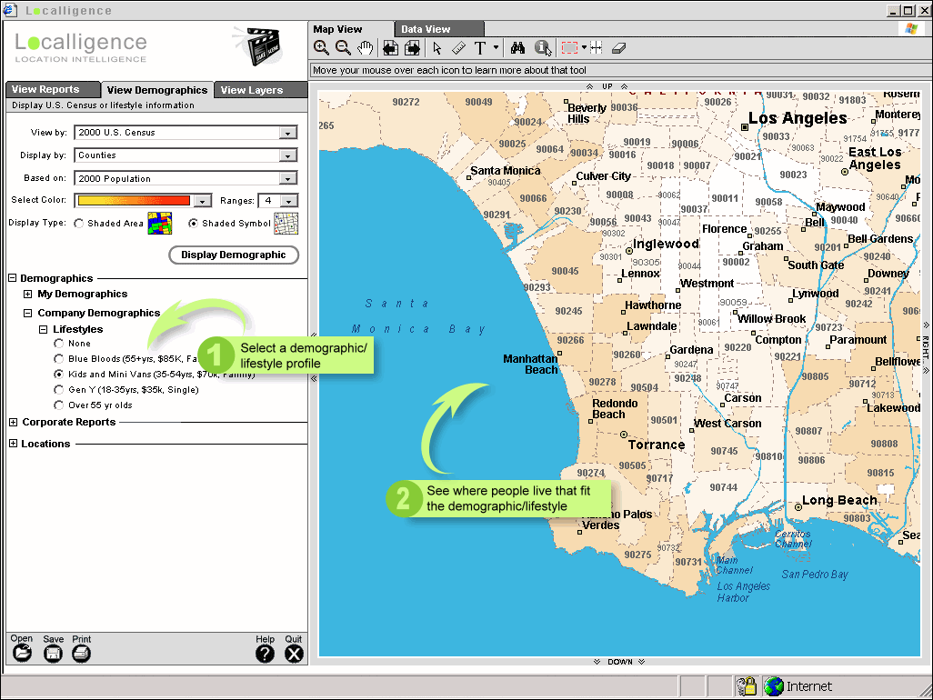Open the Select Color dropdown arrow

point(203,201)
